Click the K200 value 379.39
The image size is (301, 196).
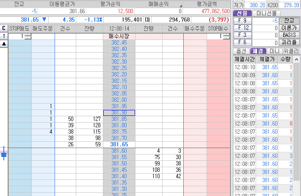[x=291, y=5]
